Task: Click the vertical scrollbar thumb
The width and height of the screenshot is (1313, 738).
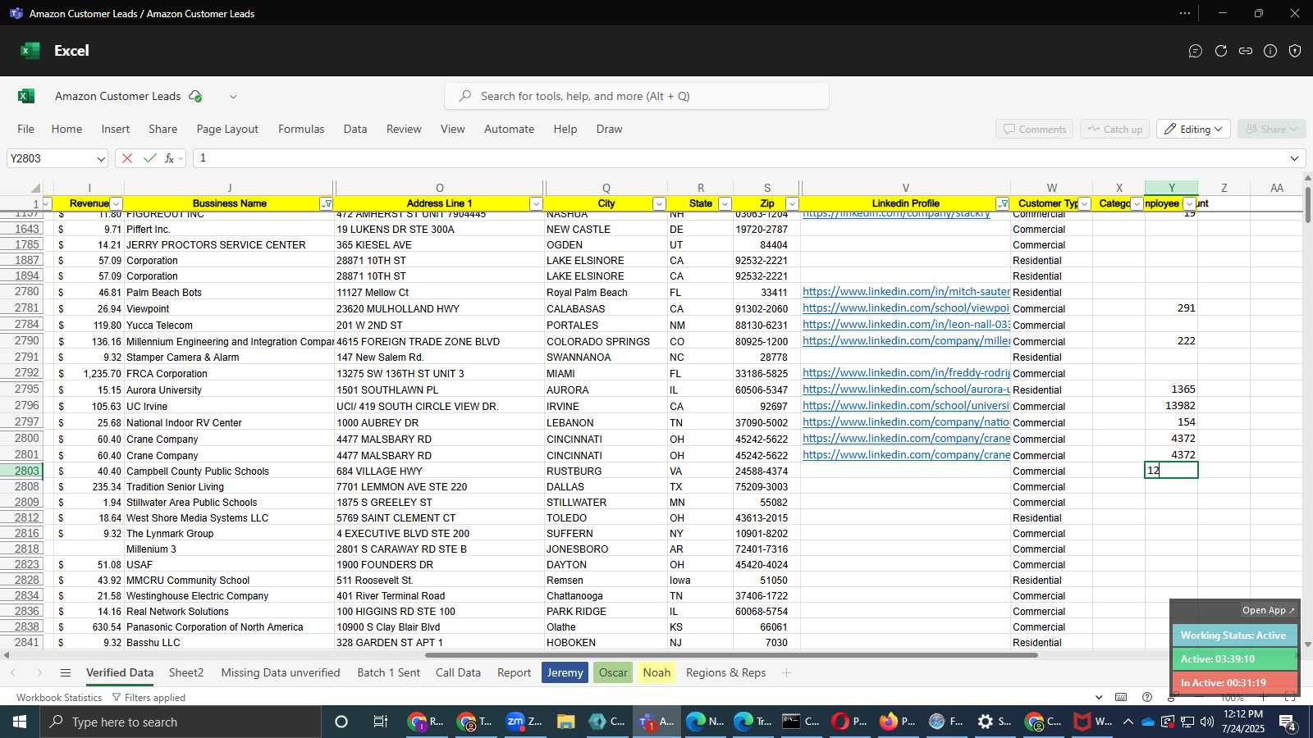Action: (1307, 203)
